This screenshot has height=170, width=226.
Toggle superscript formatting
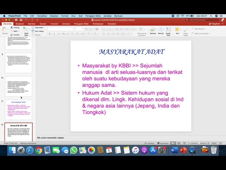point(68,34)
